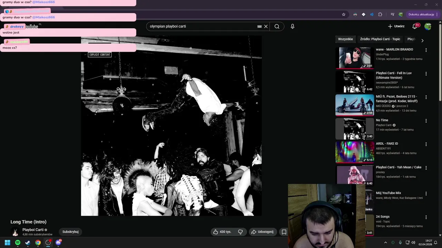Open Spotify from the taskbar

(x=18, y=242)
